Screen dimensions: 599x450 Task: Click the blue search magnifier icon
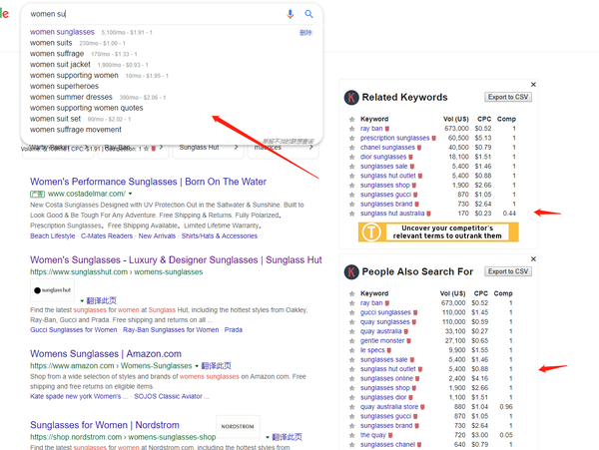(308, 14)
